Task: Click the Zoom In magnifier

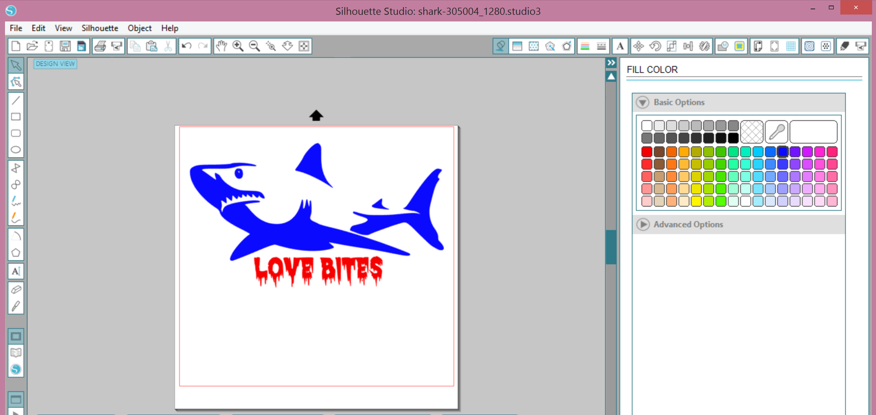Action: 238,46
